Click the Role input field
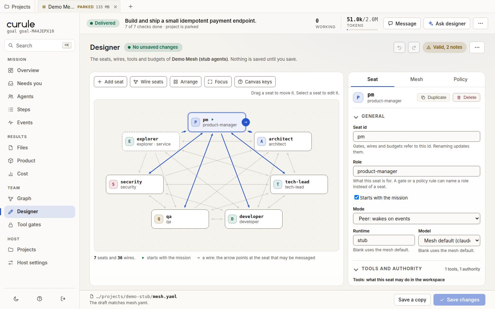The width and height of the screenshot is (495, 309). (x=417, y=171)
